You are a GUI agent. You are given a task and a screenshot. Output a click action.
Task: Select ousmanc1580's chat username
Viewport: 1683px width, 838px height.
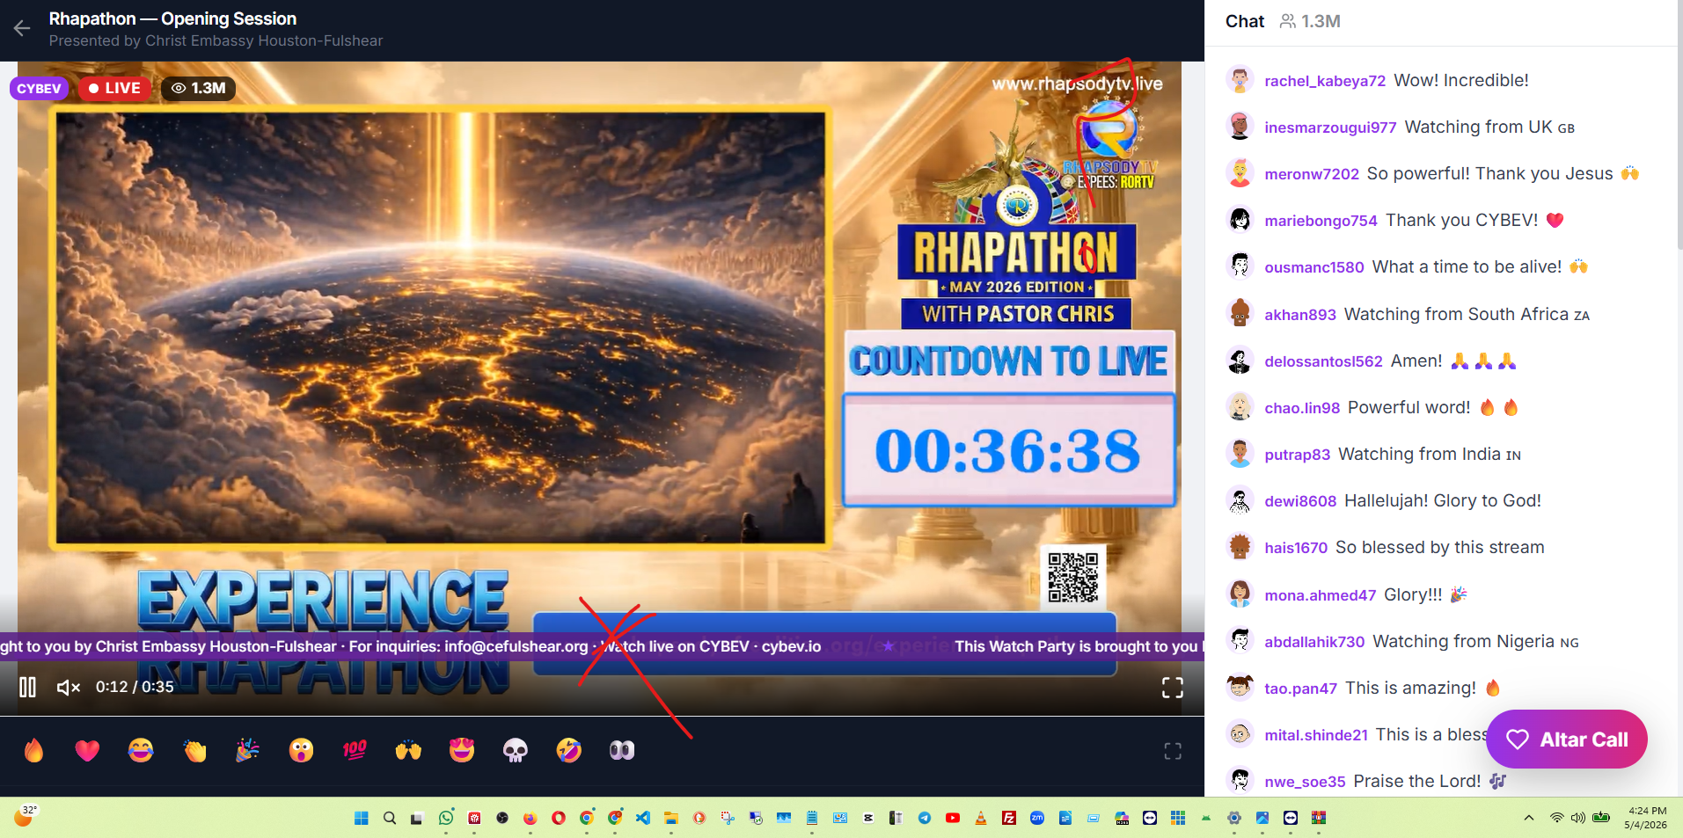coord(1314,267)
